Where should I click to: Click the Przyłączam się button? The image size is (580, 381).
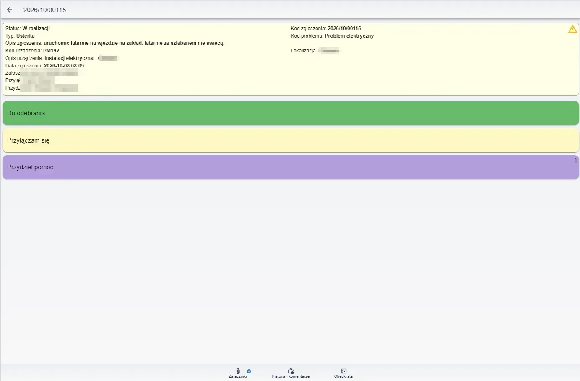(291, 140)
